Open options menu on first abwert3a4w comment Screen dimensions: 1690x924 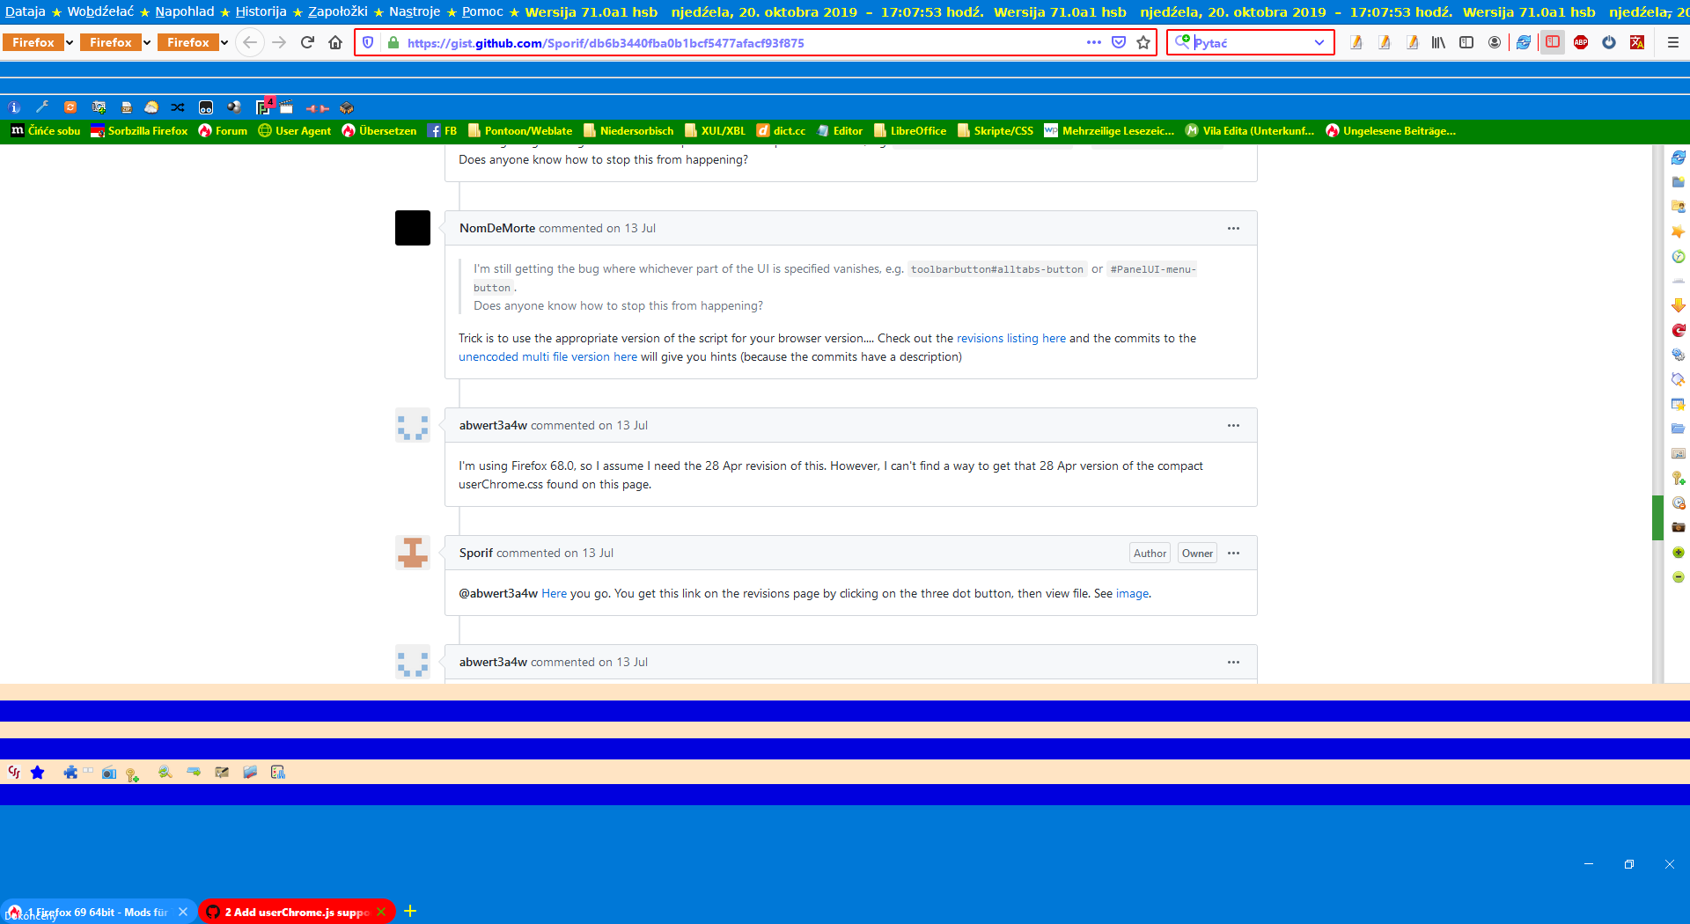[1233, 425]
